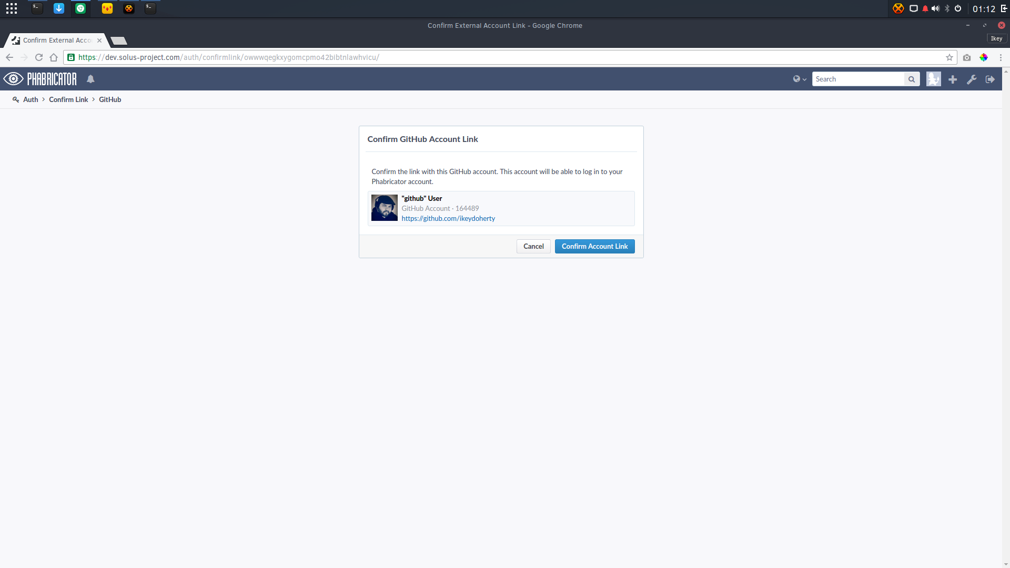Viewport: 1010px width, 568px height.
Task: Click the camera extension icon
Action: 967,57
